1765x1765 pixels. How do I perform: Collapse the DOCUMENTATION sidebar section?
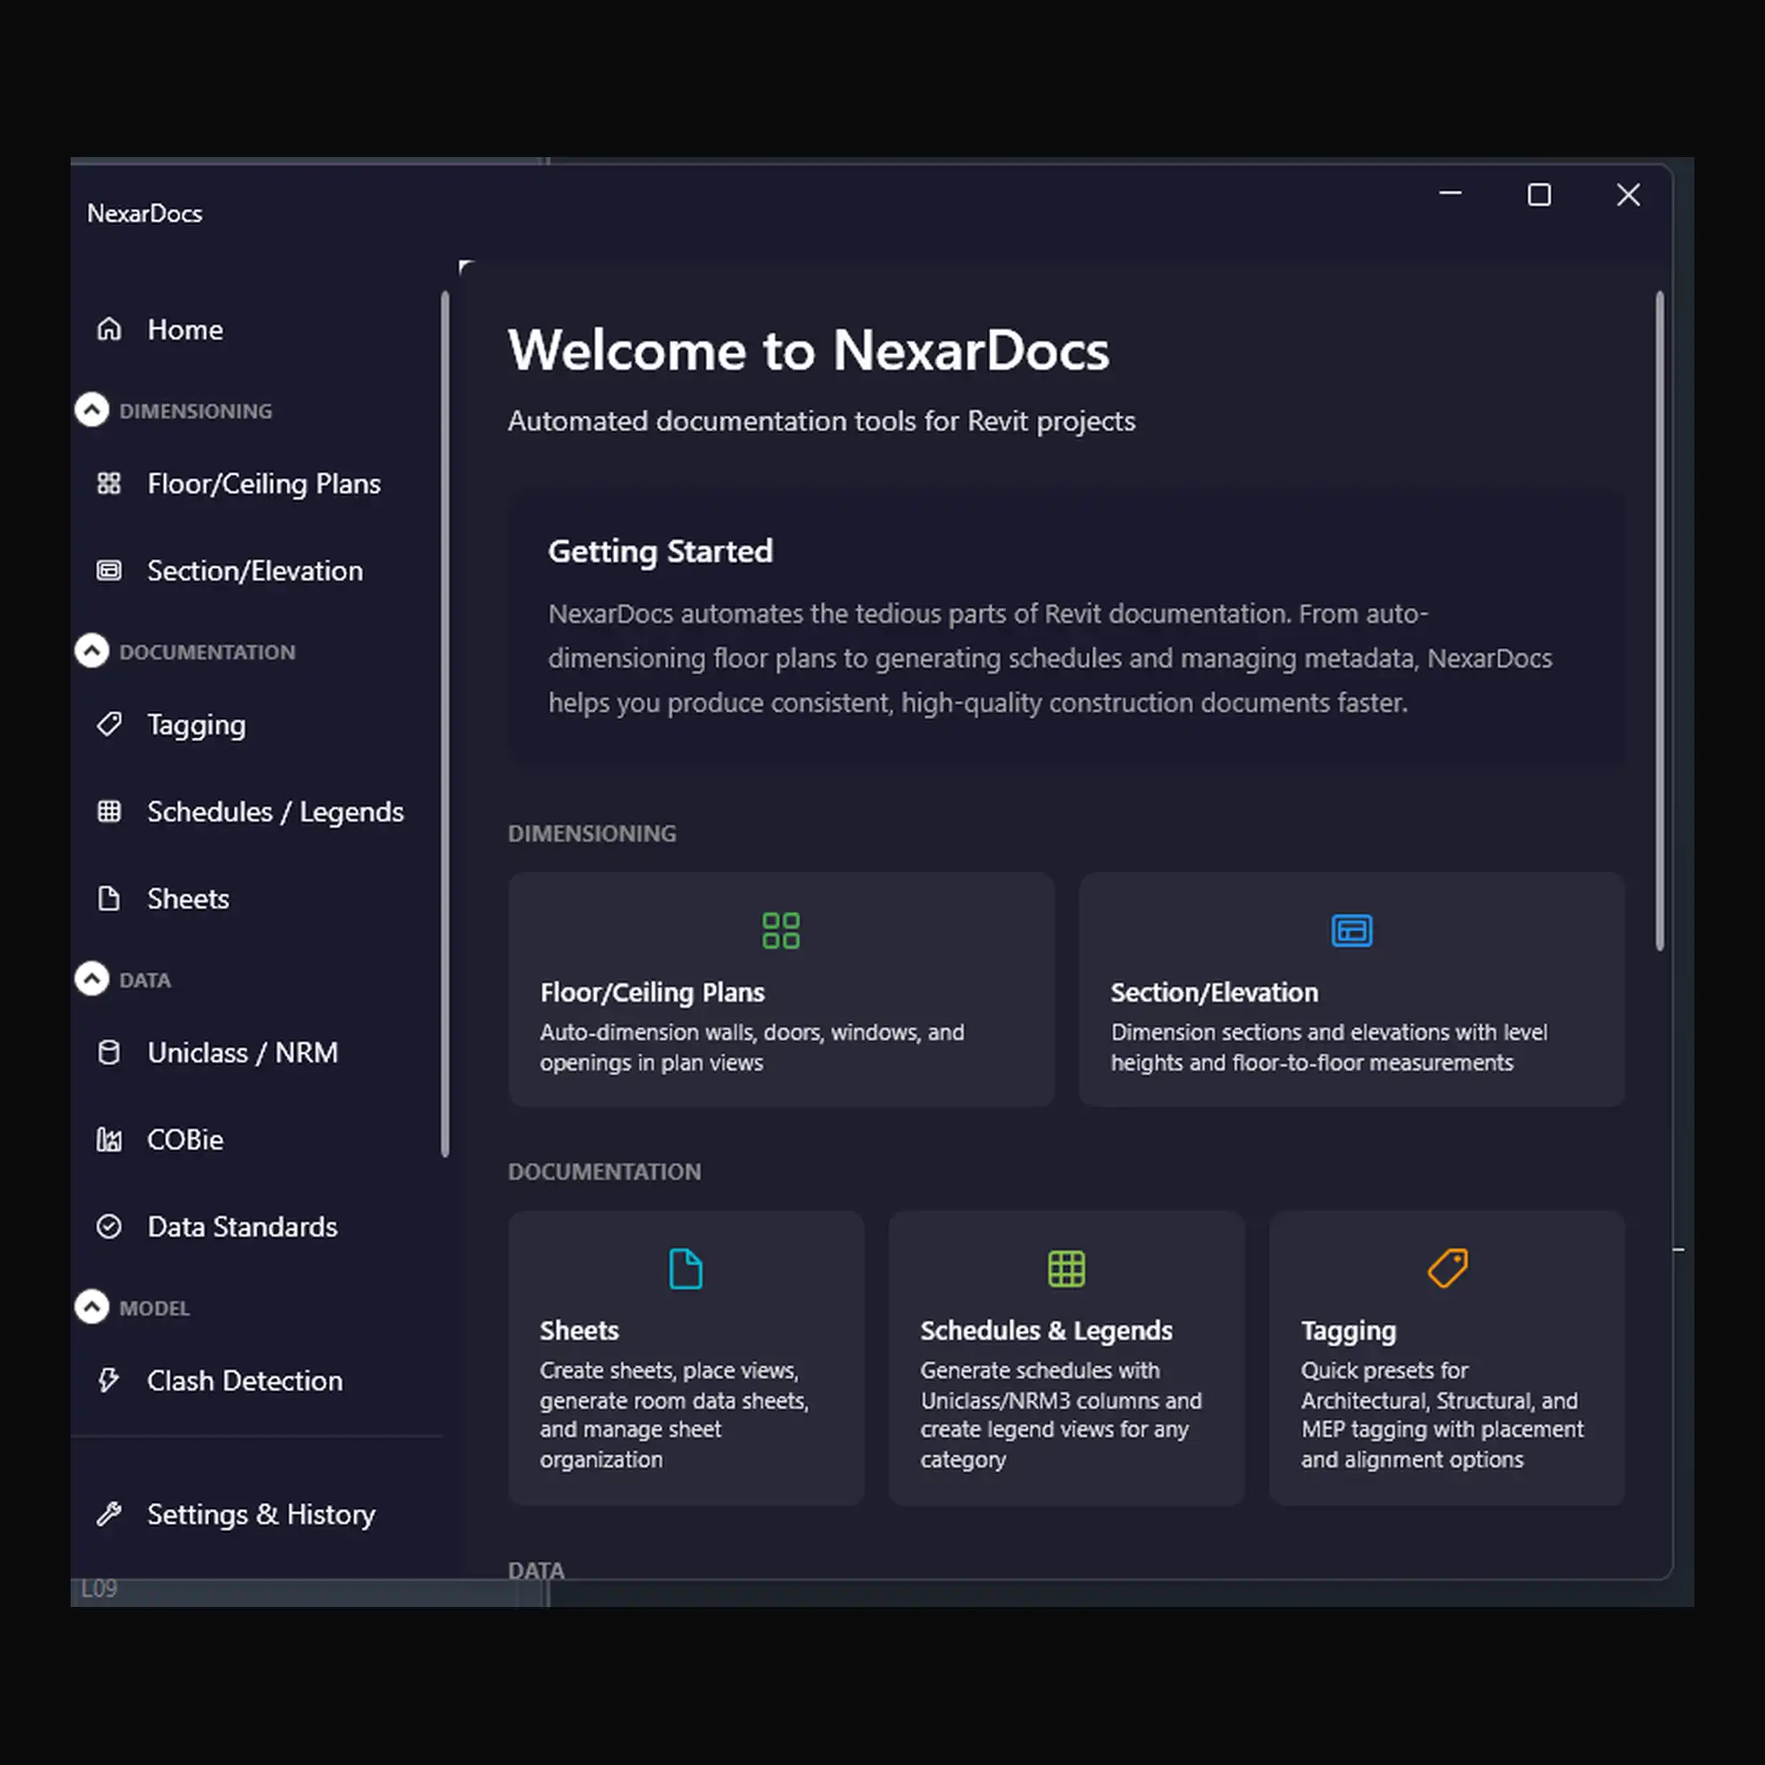[x=92, y=651]
